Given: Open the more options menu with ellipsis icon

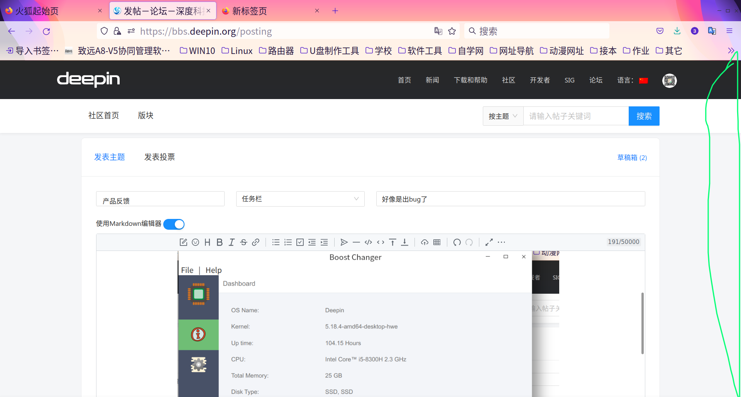Looking at the screenshot, I should [x=501, y=242].
